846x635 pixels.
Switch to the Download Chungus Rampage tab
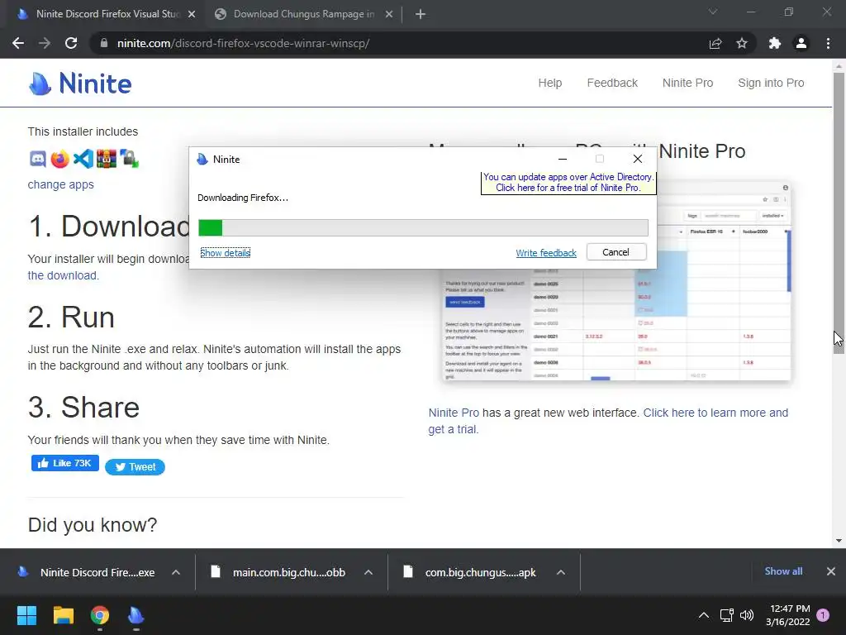tap(303, 14)
